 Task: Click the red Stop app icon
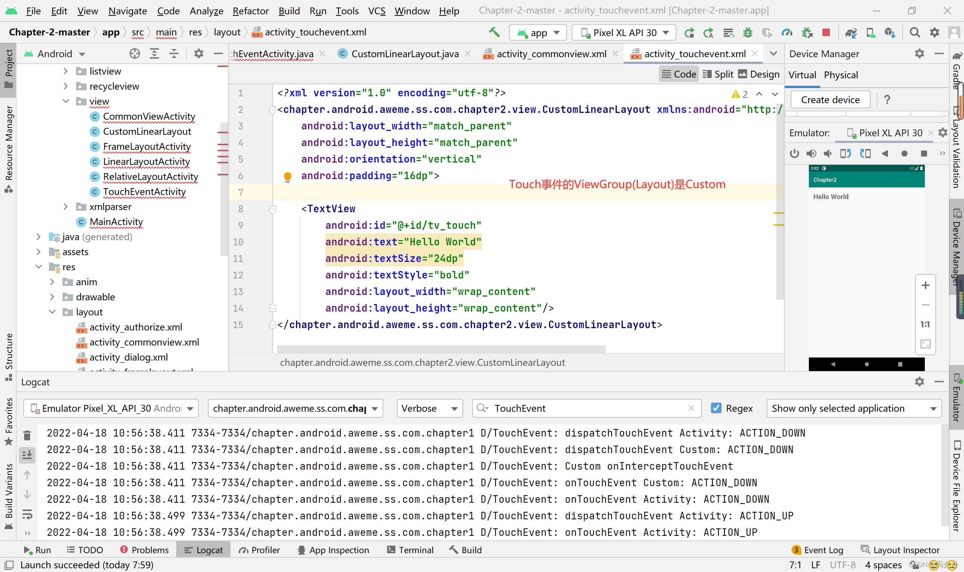[825, 33]
